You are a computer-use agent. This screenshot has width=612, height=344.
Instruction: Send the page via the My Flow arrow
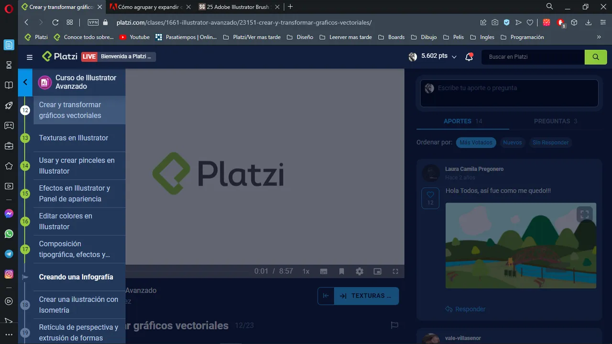pos(518,22)
